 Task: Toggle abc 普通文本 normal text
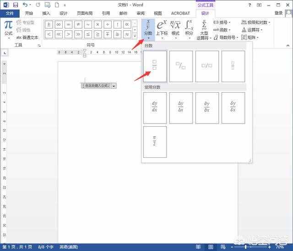tap(27, 38)
